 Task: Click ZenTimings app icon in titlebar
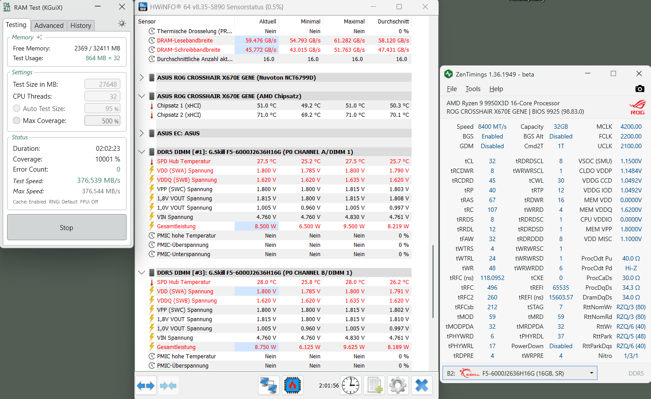(448, 74)
